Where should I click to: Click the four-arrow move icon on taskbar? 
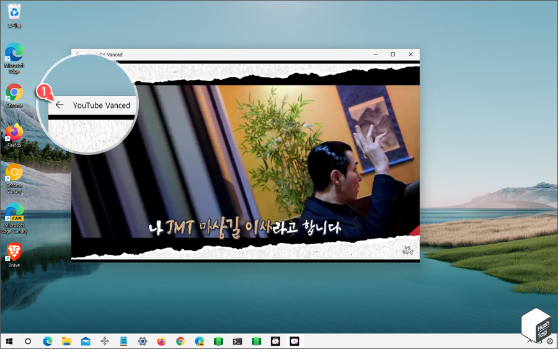click(105, 342)
